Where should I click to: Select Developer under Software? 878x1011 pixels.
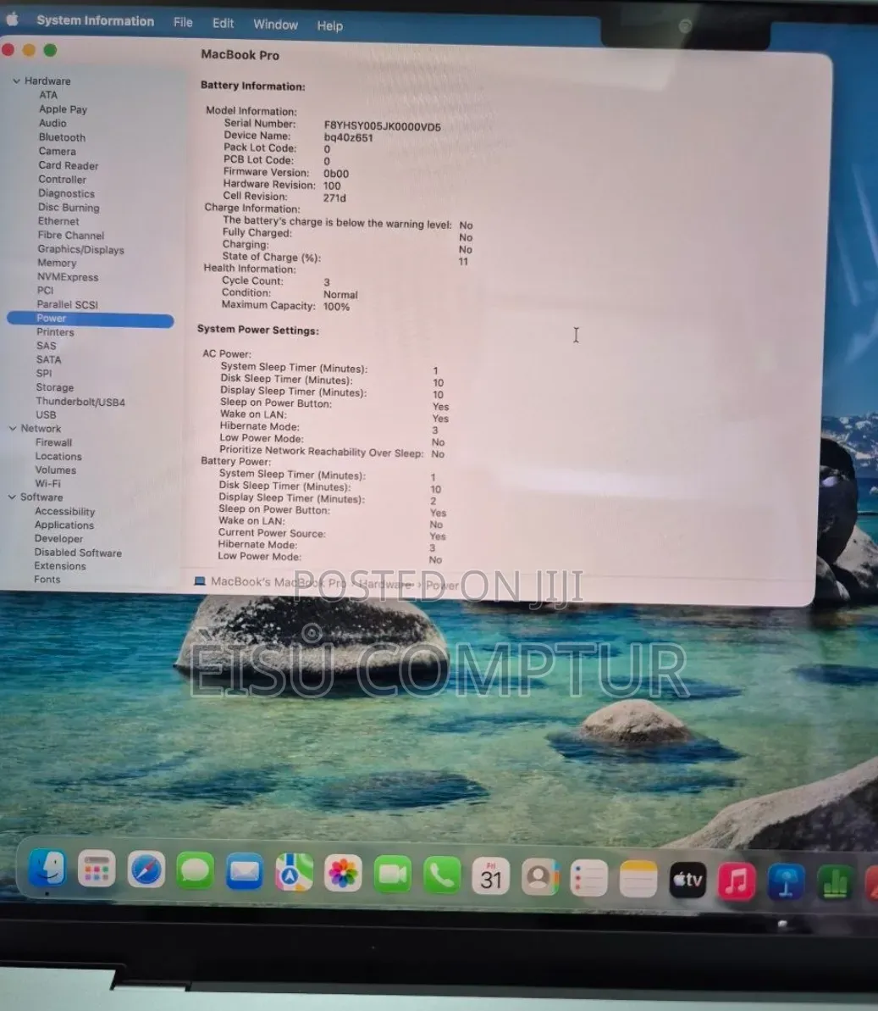tap(58, 539)
